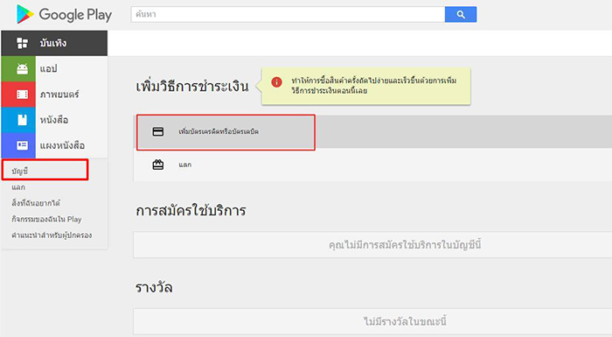The height and width of the screenshot is (337, 612).
Task: Open the หนังสือ books section
Action: click(x=54, y=120)
